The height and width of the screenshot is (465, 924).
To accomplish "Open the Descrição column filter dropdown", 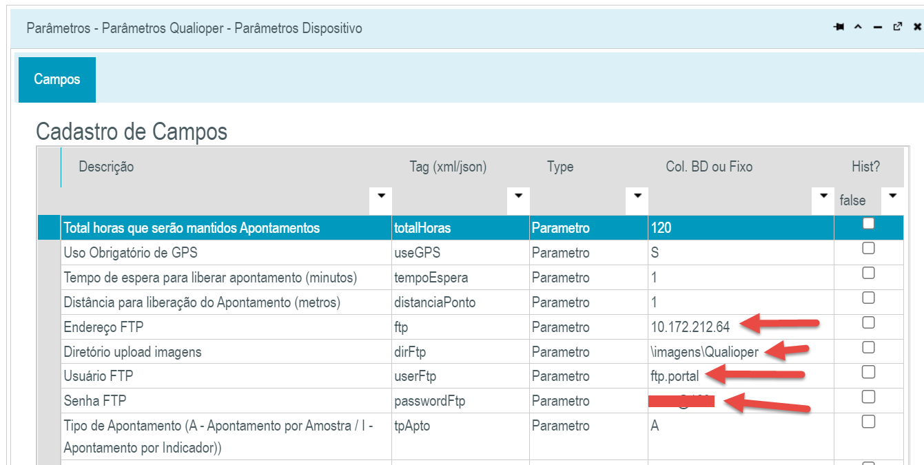I will click(380, 196).
